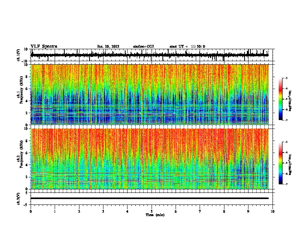This screenshot has height=237, width=307.
Task: Click the 4 kHz tick on ch.1 spectrogram
Action: [27, 101]
